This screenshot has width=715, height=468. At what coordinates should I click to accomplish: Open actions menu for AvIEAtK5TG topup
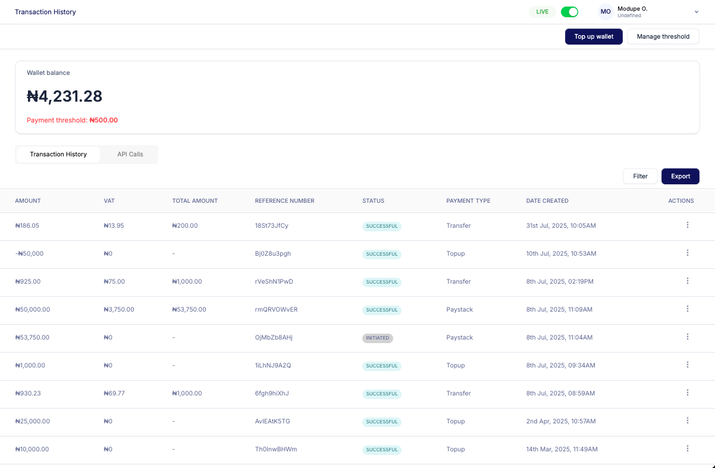(687, 420)
